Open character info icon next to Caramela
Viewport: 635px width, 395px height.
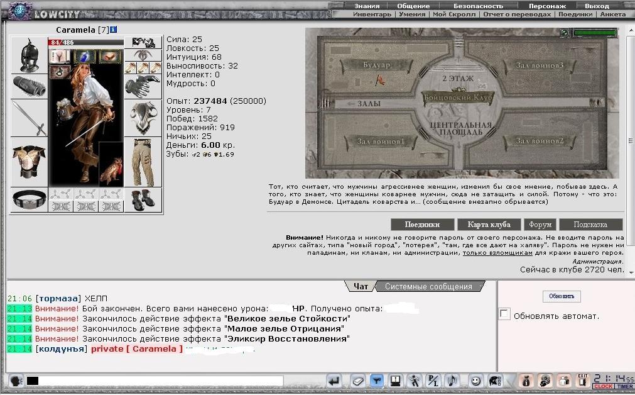pos(114,30)
